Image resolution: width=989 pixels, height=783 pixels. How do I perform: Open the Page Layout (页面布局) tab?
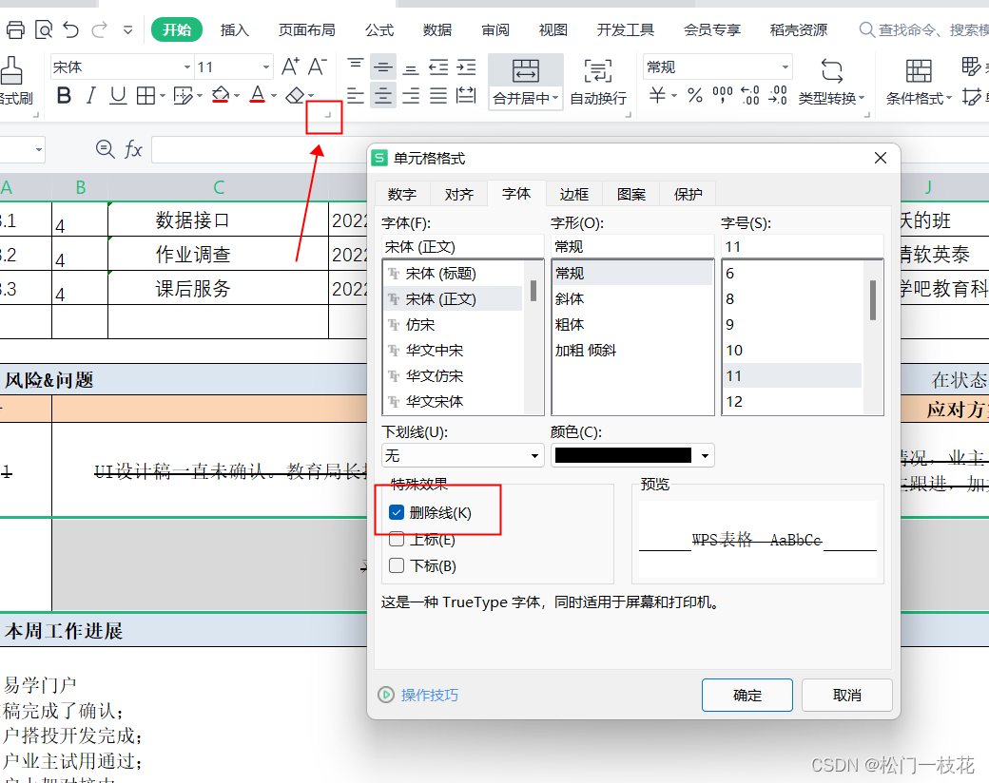point(307,29)
